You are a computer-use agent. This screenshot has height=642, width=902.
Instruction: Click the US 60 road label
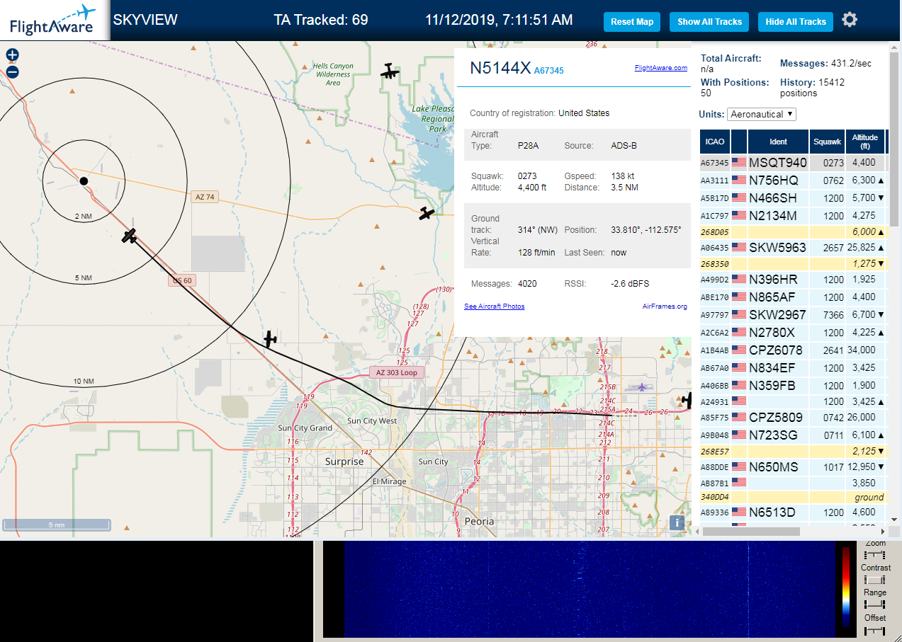(181, 280)
